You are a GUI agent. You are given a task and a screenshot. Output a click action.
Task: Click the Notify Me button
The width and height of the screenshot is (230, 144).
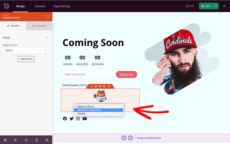126,75
